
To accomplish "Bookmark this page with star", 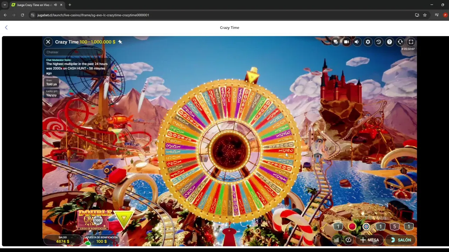I will (425, 15).
